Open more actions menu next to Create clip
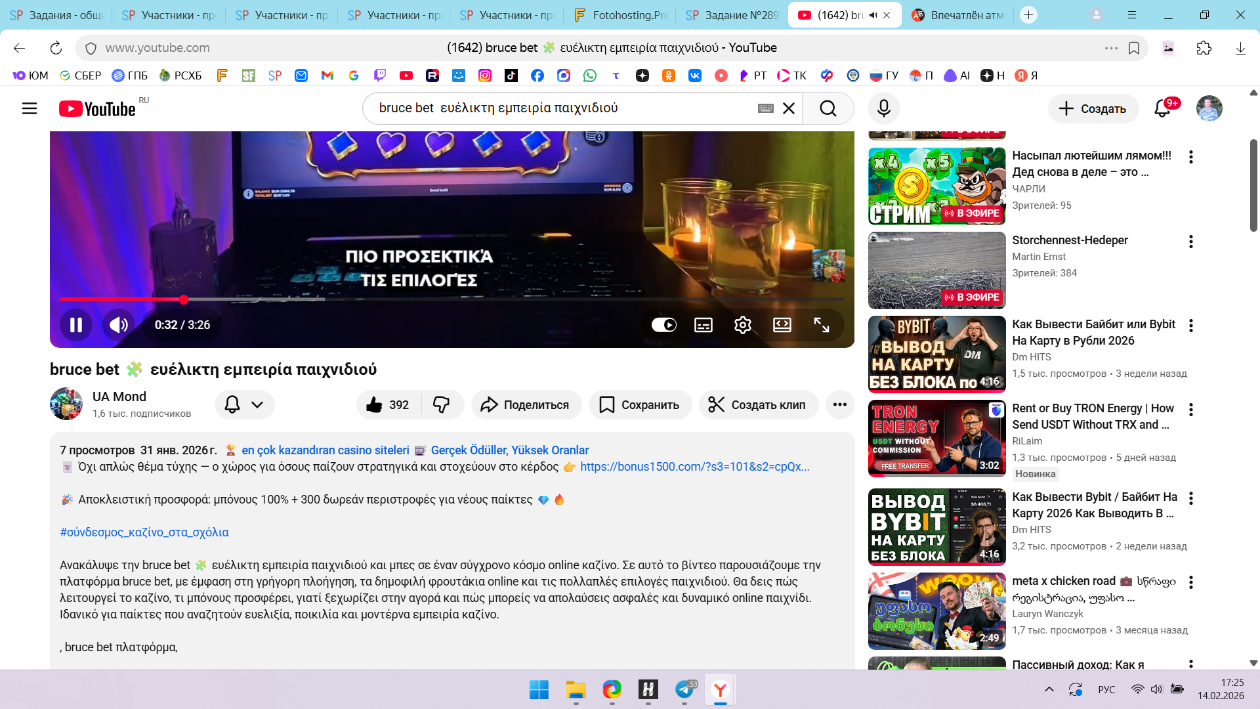The width and height of the screenshot is (1260, 709). click(839, 405)
